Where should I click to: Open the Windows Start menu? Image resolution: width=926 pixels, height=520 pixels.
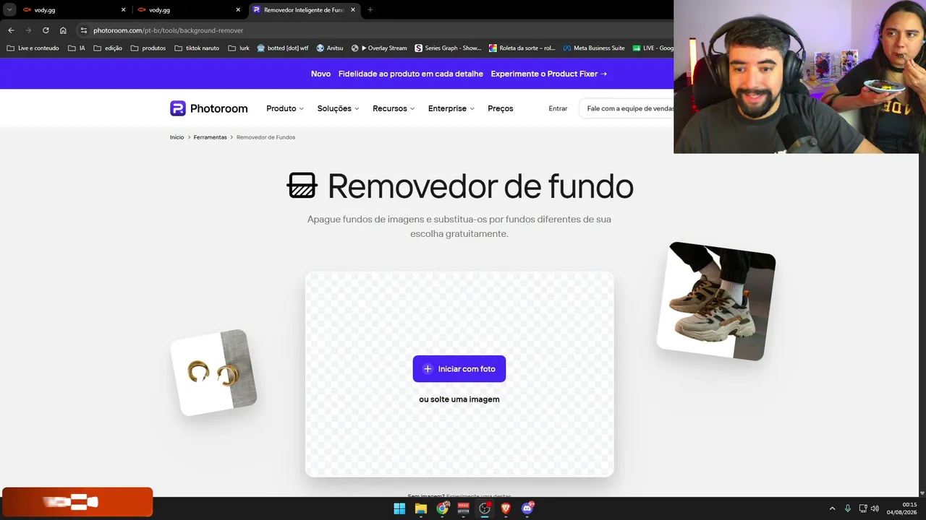(399, 508)
